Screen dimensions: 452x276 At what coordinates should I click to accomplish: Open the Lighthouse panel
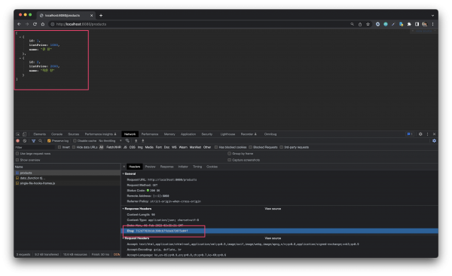tap(228, 134)
